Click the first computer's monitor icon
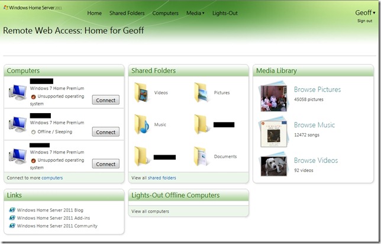This screenshot has height=244, width=381. click(17, 92)
